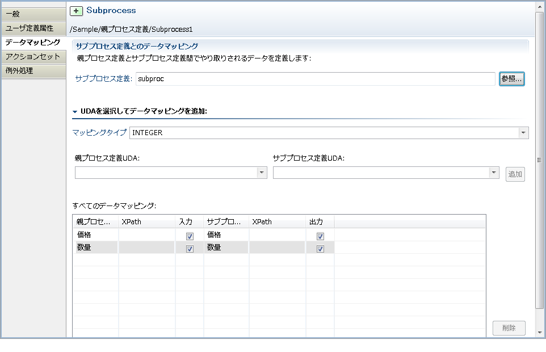This screenshot has height=352, width=546.
Task: Select parent 価格 cell in mapping table
Action: click(96, 235)
